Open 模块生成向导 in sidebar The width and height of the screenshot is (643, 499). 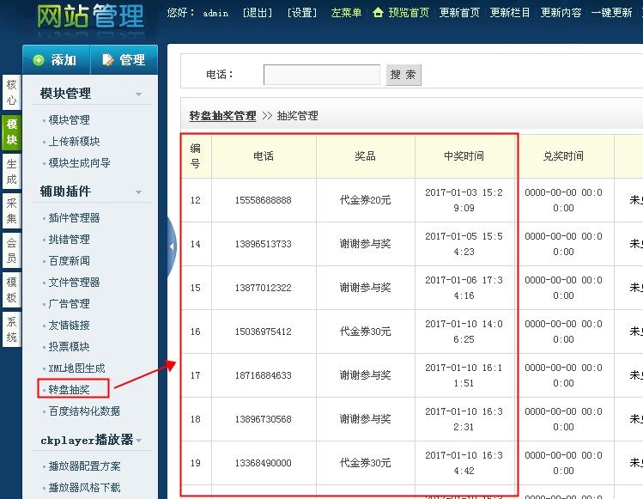[x=79, y=163]
